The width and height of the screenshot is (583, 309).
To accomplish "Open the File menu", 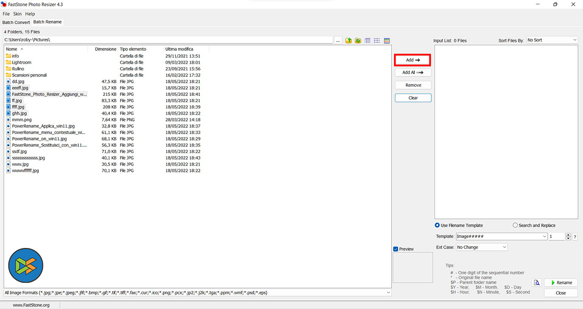I will point(6,14).
